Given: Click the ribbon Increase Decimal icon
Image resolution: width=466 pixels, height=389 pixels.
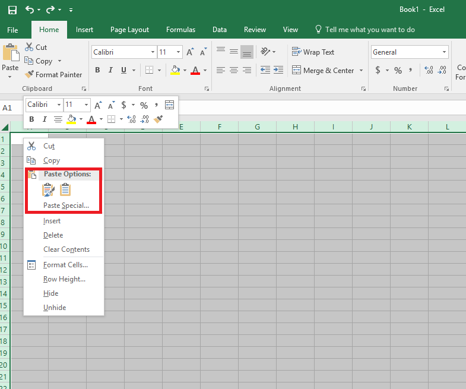Looking at the screenshot, I should tap(429, 70).
